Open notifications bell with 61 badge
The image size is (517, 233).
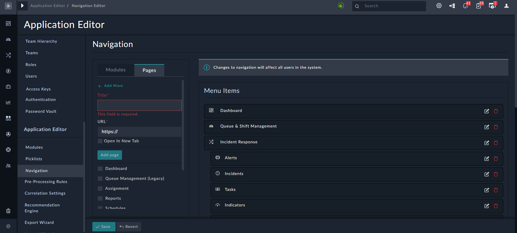point(466,5)
